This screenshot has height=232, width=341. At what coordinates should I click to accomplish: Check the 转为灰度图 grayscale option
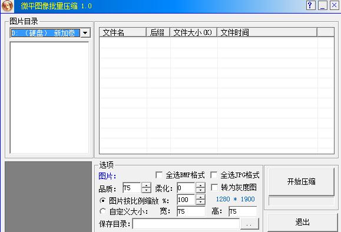[x=214, y=187]
